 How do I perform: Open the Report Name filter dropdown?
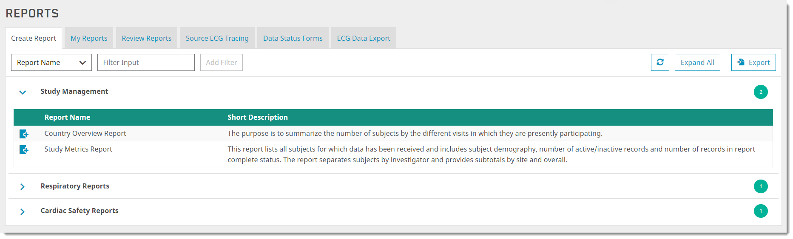pos(51,62)
